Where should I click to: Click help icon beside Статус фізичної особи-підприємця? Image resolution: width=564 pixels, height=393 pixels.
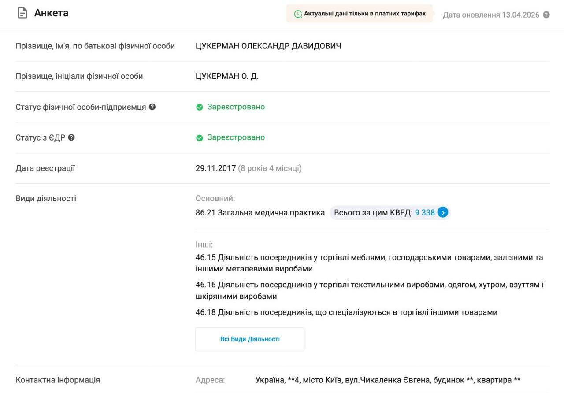tap(152, 107)
